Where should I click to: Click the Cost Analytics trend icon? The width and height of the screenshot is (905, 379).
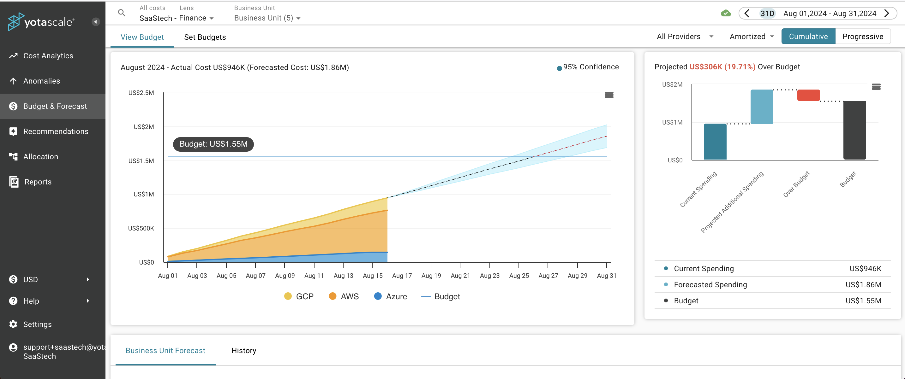point(13,56)
